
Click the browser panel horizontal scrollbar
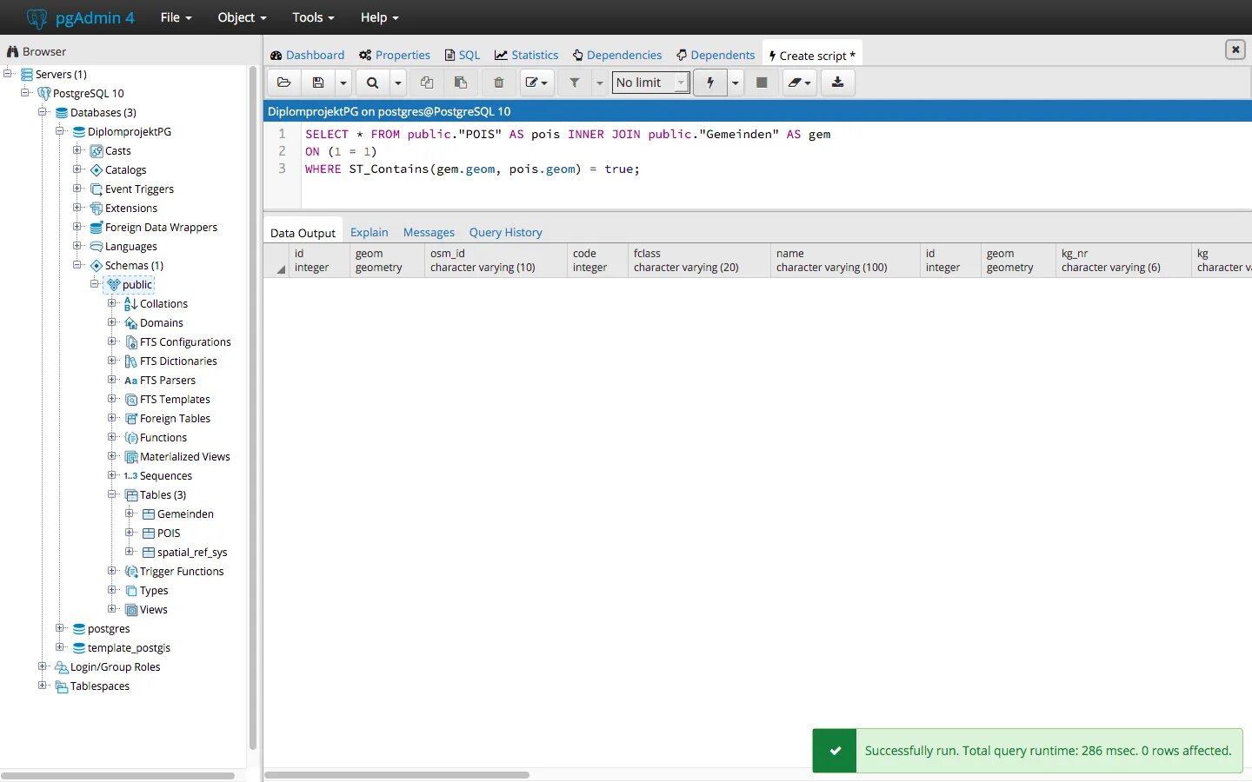tap(118, 775)
